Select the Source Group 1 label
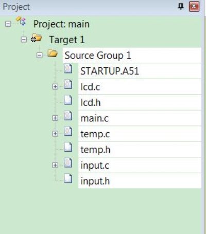Viewport: 206px width, 234px height. [x=98, y=56]
